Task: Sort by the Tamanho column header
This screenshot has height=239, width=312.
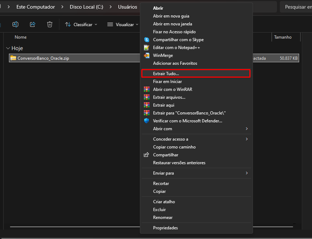Action: pos(283,37)
